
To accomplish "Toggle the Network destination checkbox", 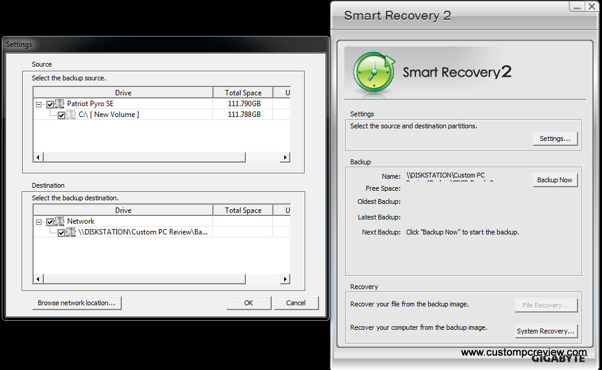I will (x=50, y=221).
